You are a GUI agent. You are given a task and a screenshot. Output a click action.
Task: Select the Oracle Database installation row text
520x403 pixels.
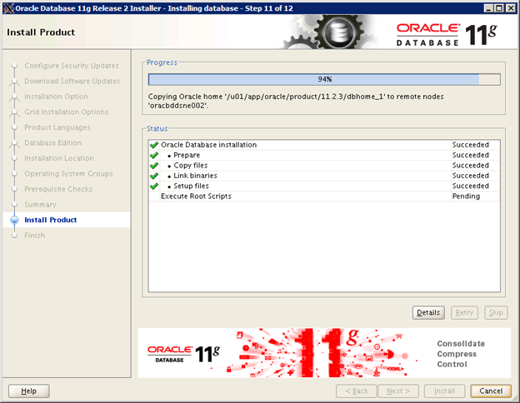[208, 145]
